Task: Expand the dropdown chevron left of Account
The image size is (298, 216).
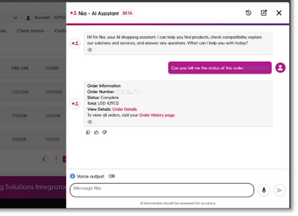Action: coord(16,18)
